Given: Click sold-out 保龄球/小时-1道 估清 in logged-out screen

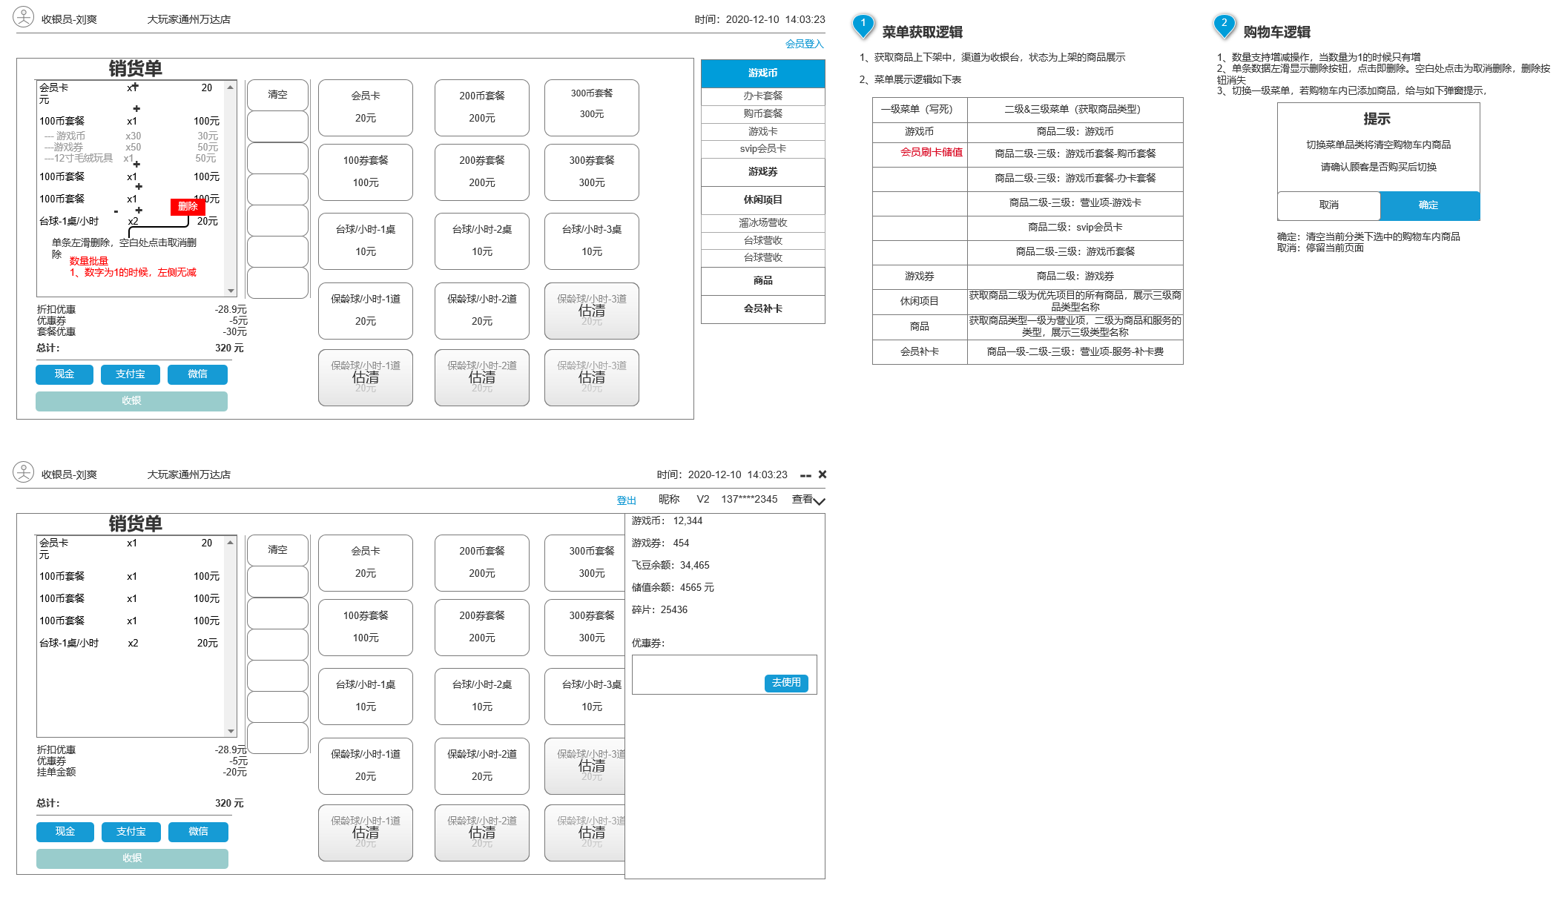Looking at the screenshot, I should click(x=365, y=377).
